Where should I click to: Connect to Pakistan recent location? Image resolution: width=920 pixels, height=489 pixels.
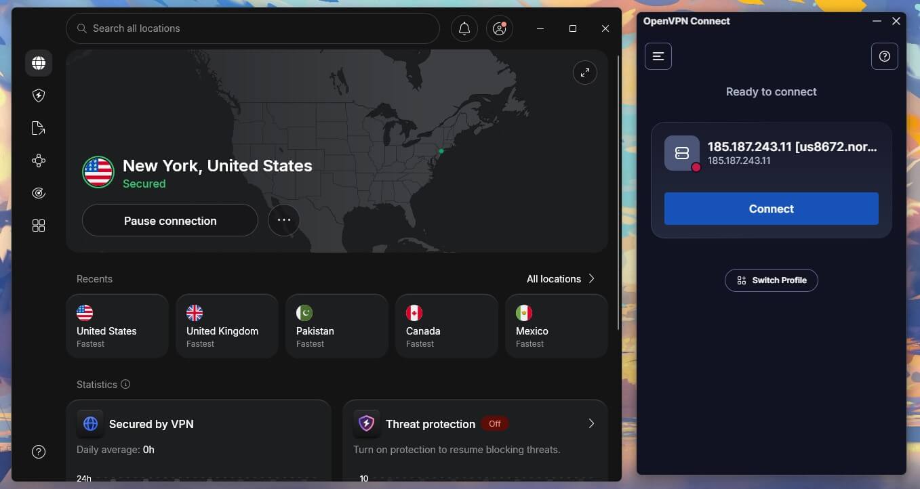pos(337,326)
